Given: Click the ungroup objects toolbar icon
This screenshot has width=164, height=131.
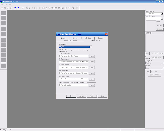Looking at the screenshot, I should coord(30,8).
